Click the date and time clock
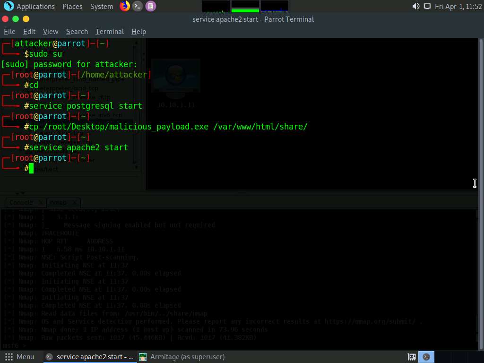The width and height of the screenshot is (484, 363). point(458,6)
